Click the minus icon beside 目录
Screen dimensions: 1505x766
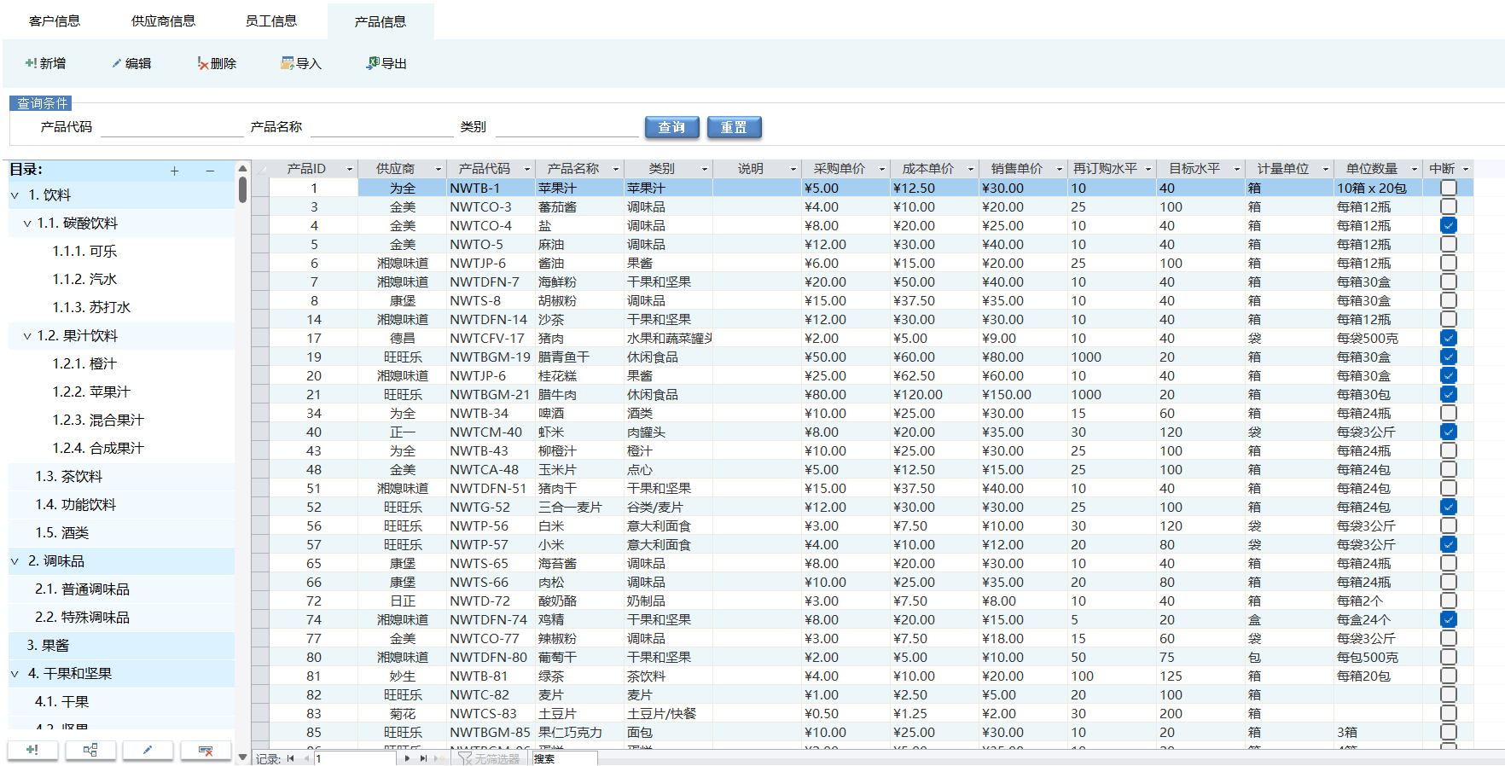tap(210, 171)
